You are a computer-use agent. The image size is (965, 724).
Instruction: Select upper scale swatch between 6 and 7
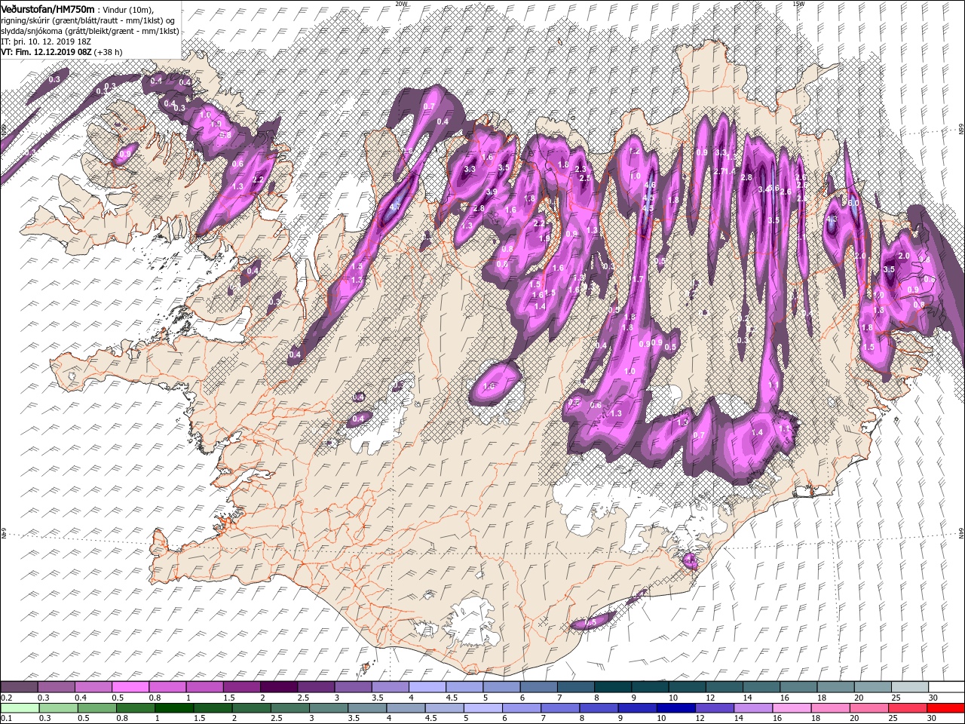(x=539, y=686)
